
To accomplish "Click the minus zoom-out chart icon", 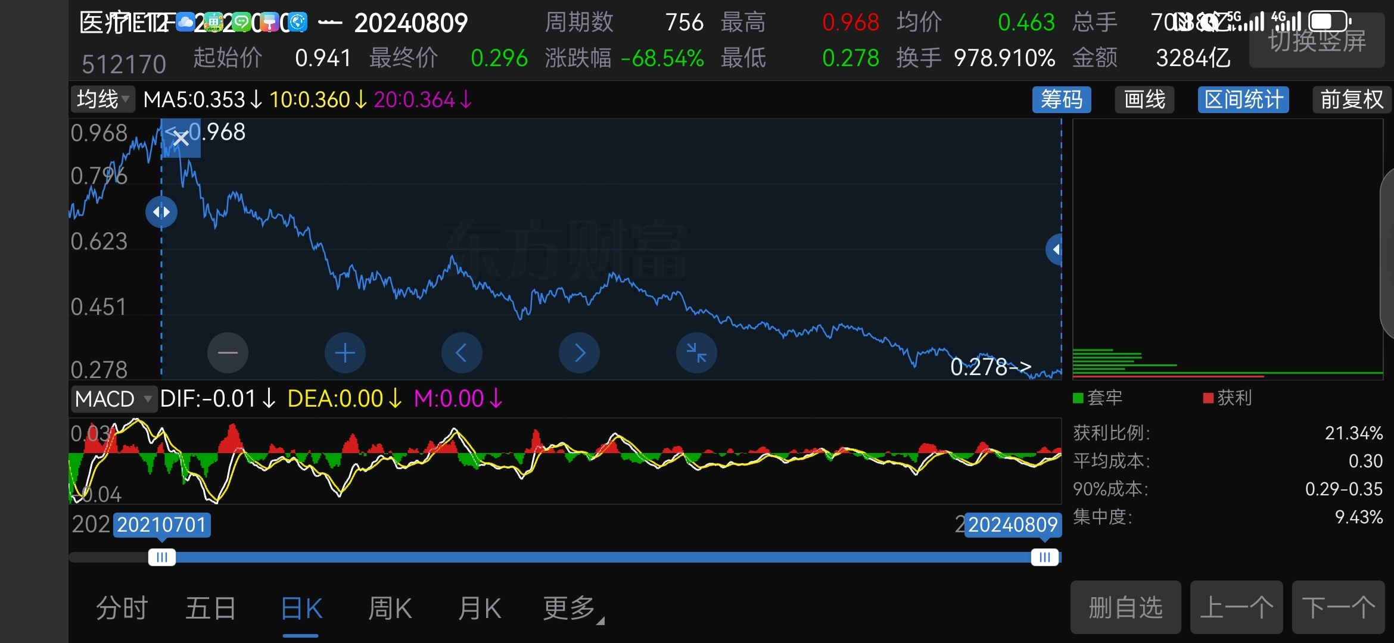I will coord(228,353).
